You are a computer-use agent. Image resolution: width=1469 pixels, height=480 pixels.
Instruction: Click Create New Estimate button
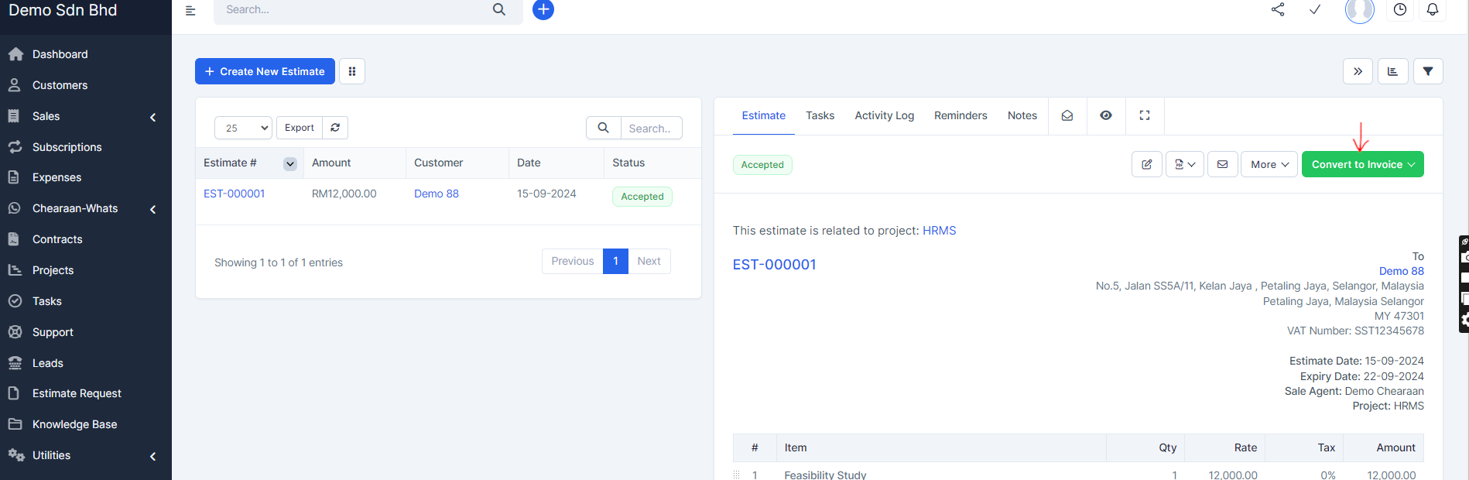[265, 71]
